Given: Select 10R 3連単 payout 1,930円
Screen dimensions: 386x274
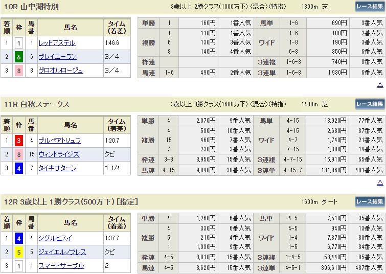Looking at the screenshot, I should 337,73.
